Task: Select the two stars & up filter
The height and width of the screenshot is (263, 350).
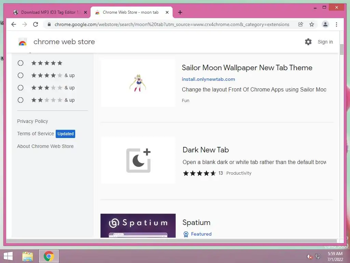Action: coord(21,100)
